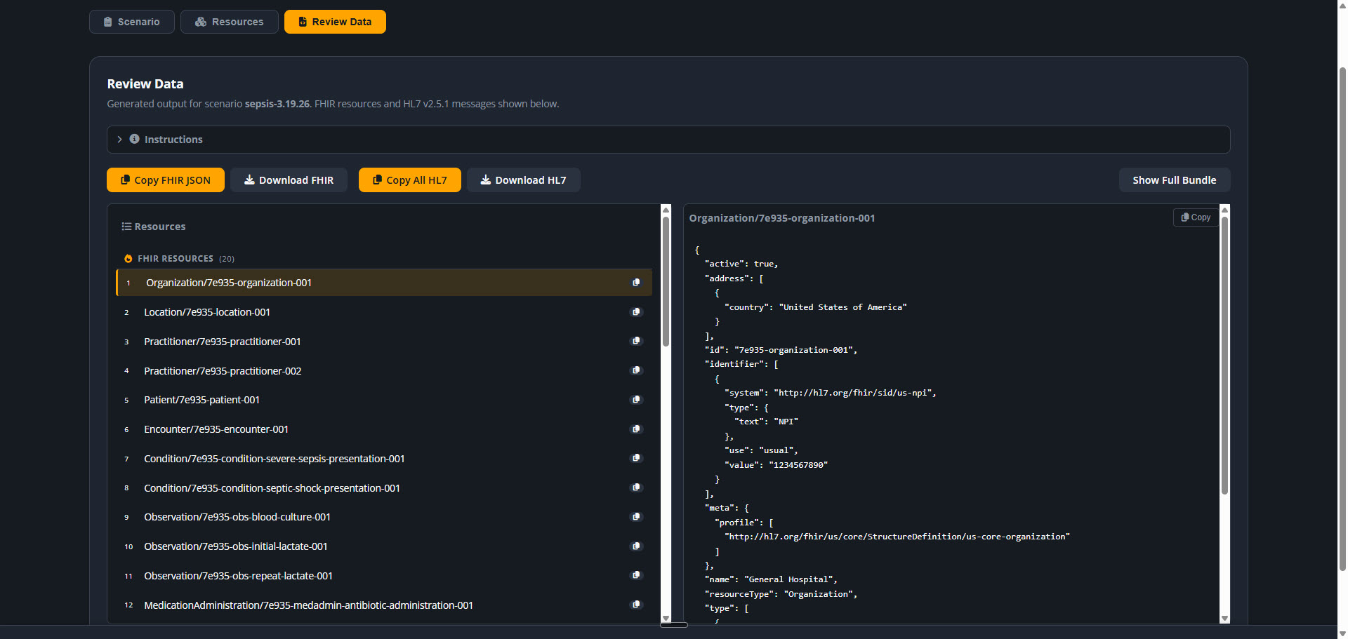Click the us-core-organization profile URL text
The width and height of the screenshot is (1348, 639).
897,537
